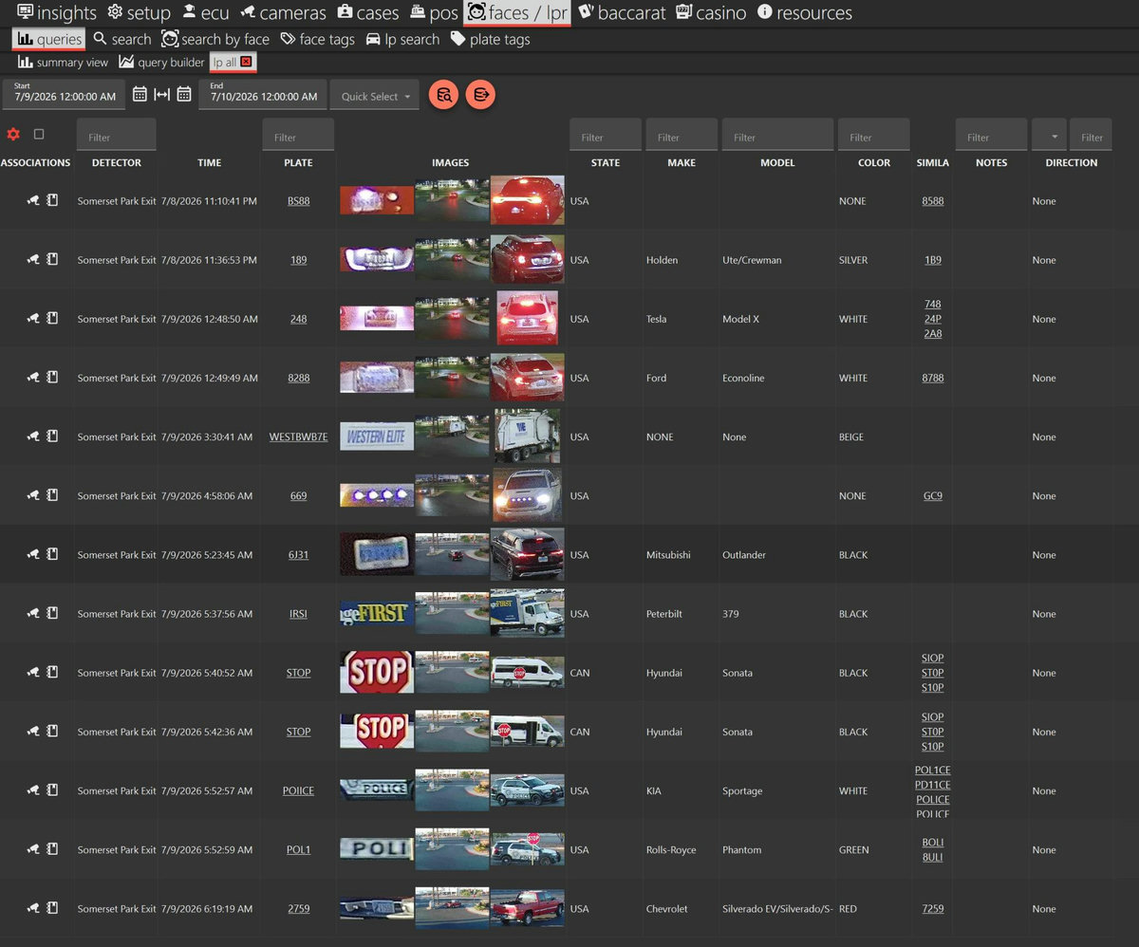This screenshot has width=1139, height=947.
Task: Edit the End date field
Action: pos(263,94)
